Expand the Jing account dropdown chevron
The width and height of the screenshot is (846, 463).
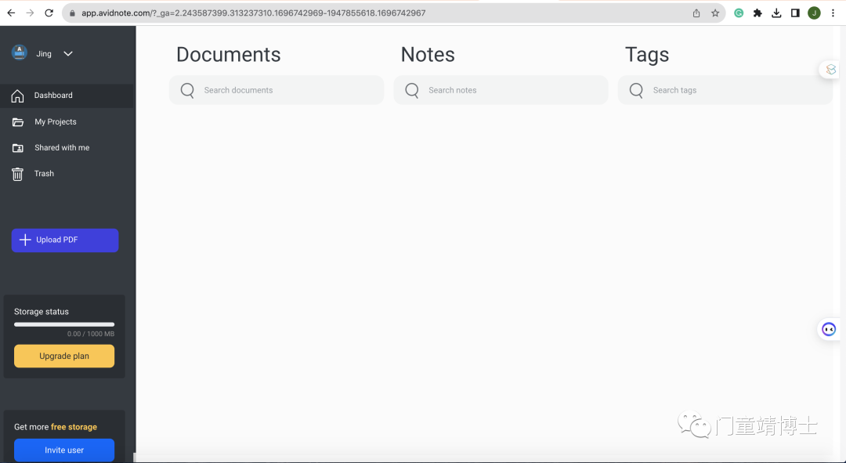[x=68, y=53]
